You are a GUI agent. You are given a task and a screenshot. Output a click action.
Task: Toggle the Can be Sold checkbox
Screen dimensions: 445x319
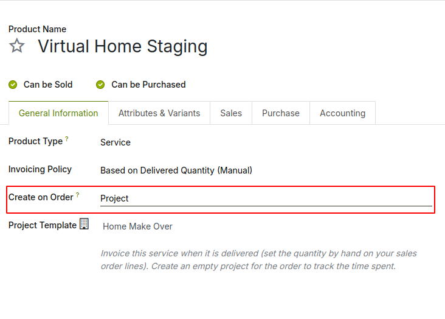[x=13, y=85]
